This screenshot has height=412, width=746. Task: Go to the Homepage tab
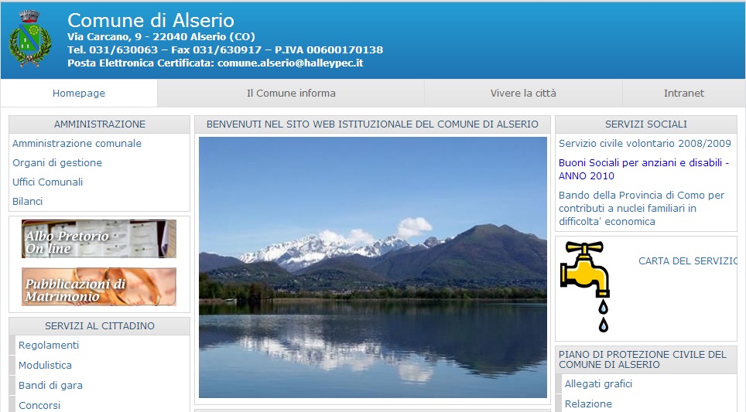(79, 93)
